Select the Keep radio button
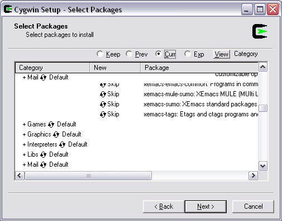The height and width of the screenshot is (221, 282). tap(100, 54)
